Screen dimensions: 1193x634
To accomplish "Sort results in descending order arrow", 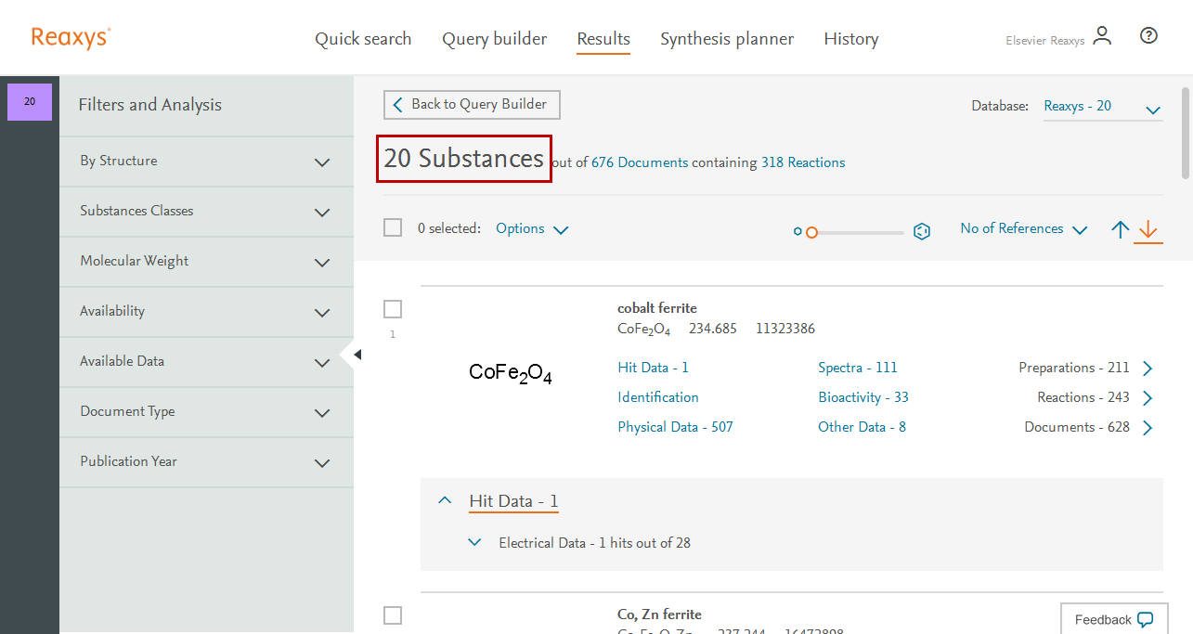I will 1148,229.
